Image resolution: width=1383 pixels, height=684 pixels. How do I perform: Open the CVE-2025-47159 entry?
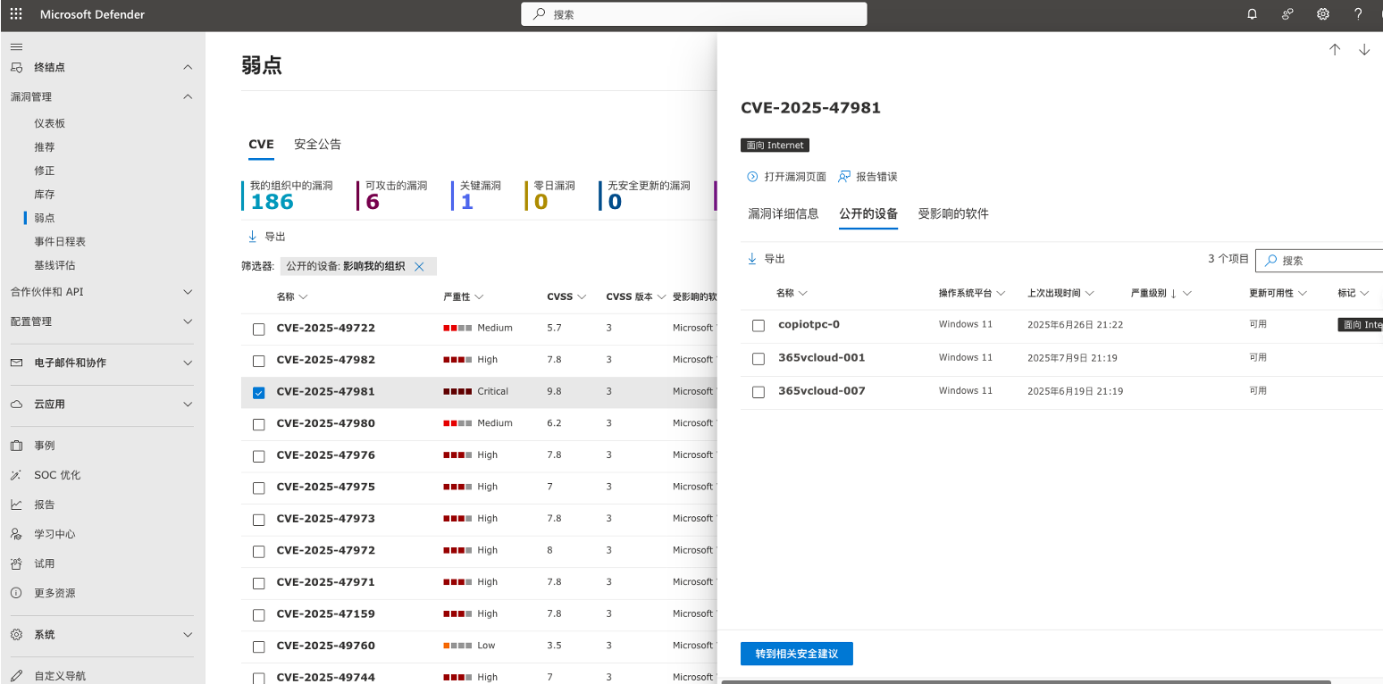pos(326,613)
